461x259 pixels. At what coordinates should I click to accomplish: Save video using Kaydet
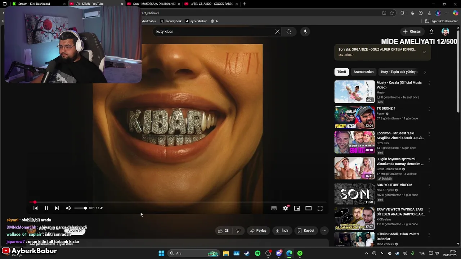(306, 231)
